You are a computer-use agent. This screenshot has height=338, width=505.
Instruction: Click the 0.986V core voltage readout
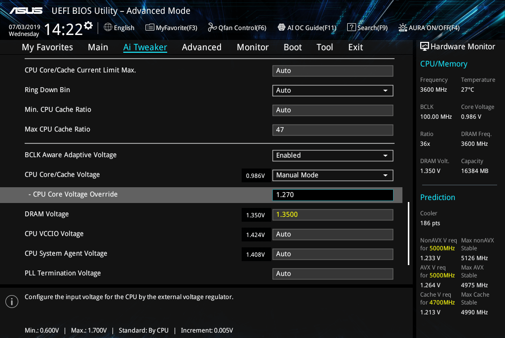click(x=255, y=176)
